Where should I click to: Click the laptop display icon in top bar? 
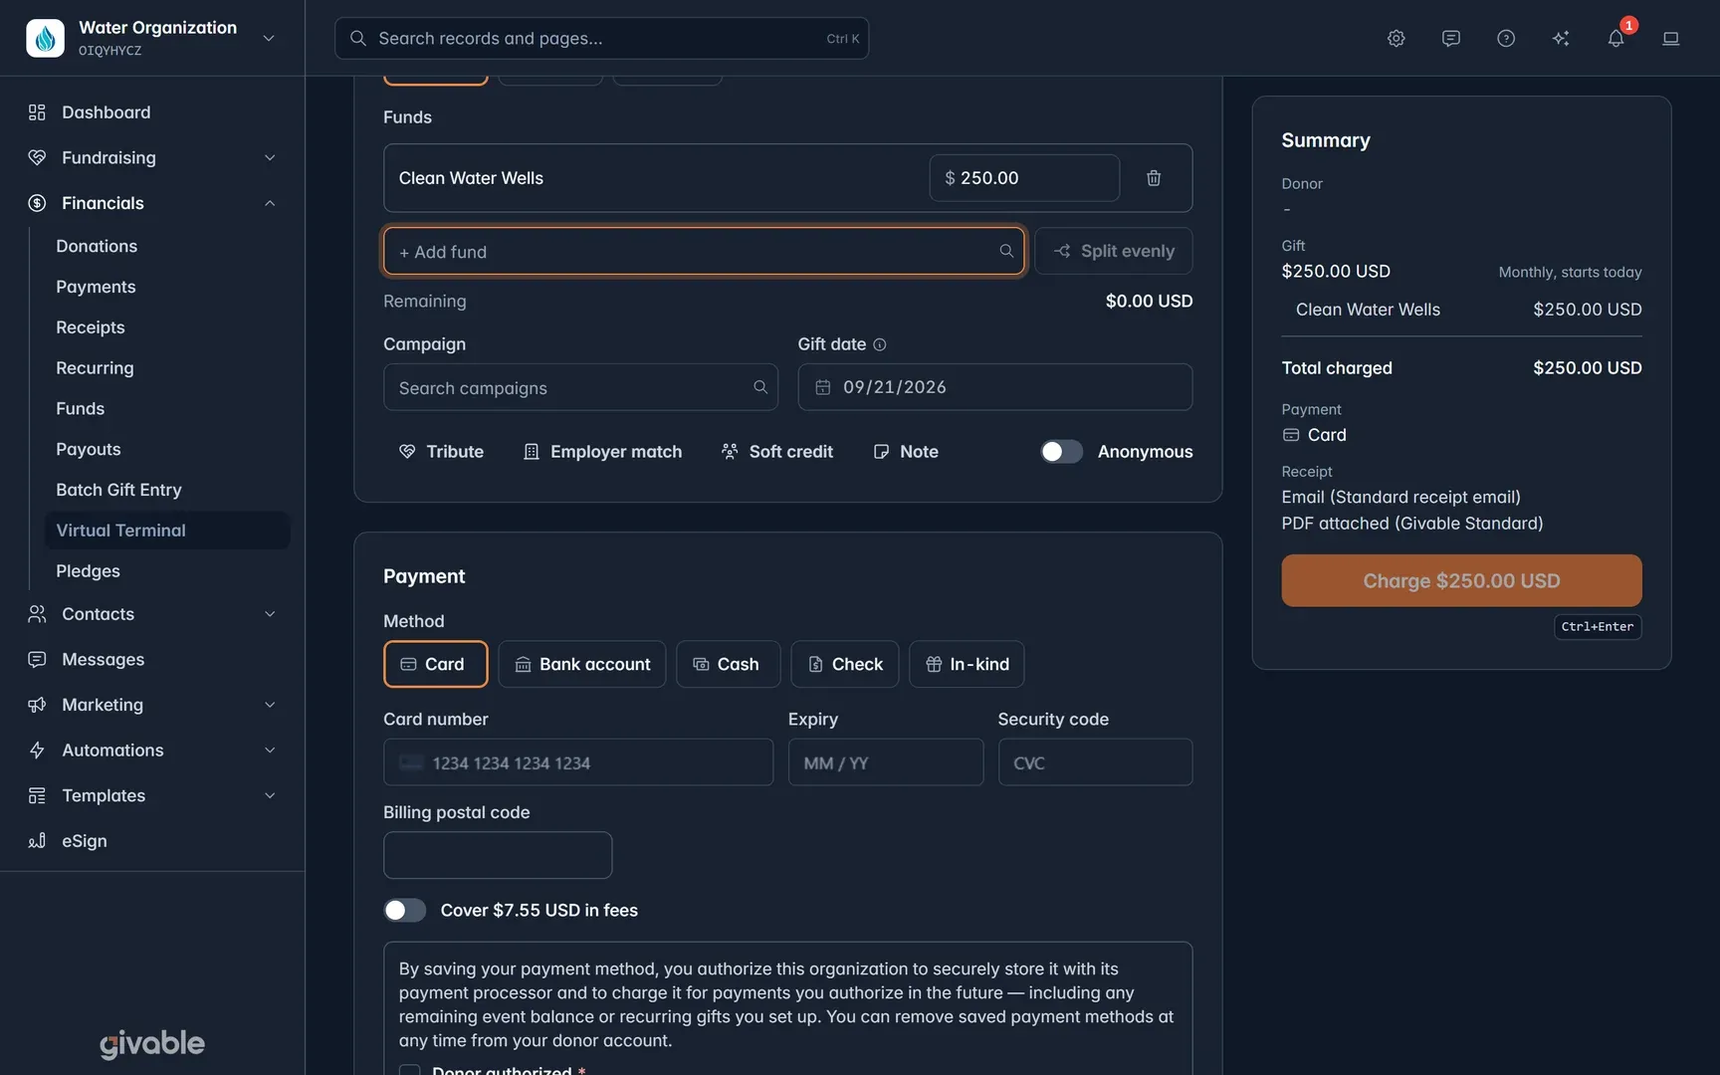click(1670, 38)
